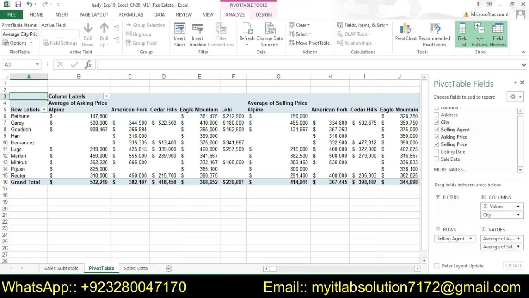529x298 pixels.
Task: Open Selling Agent dropdown in Rows area
Action: coord(470,239)
